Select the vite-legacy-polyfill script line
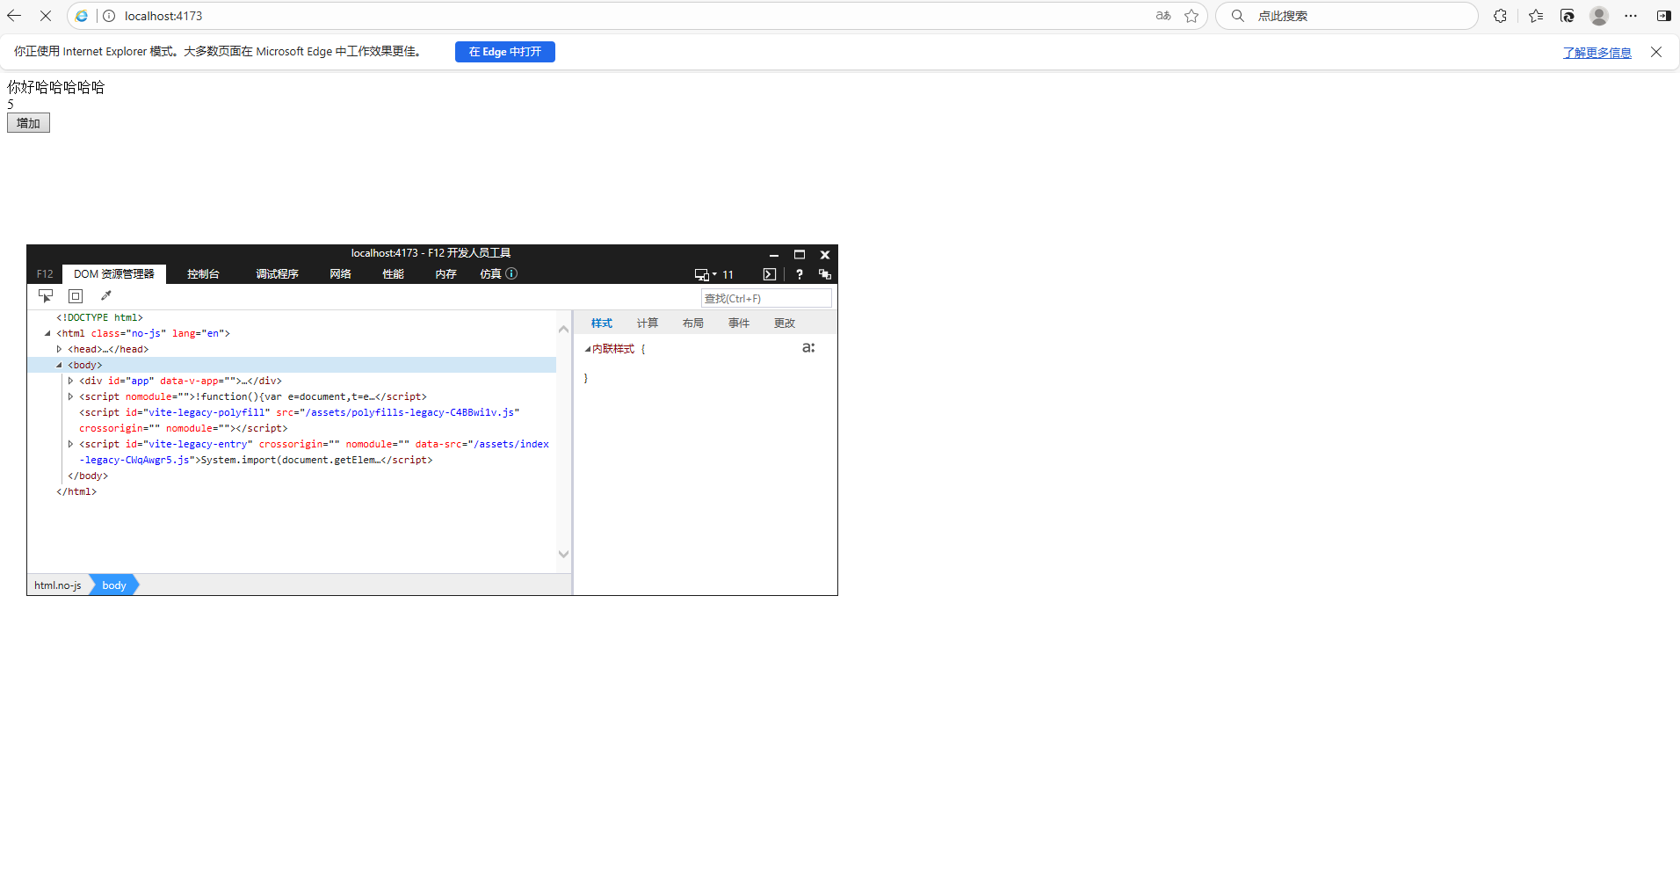The image size is (1680, 872). coord(300,421)
